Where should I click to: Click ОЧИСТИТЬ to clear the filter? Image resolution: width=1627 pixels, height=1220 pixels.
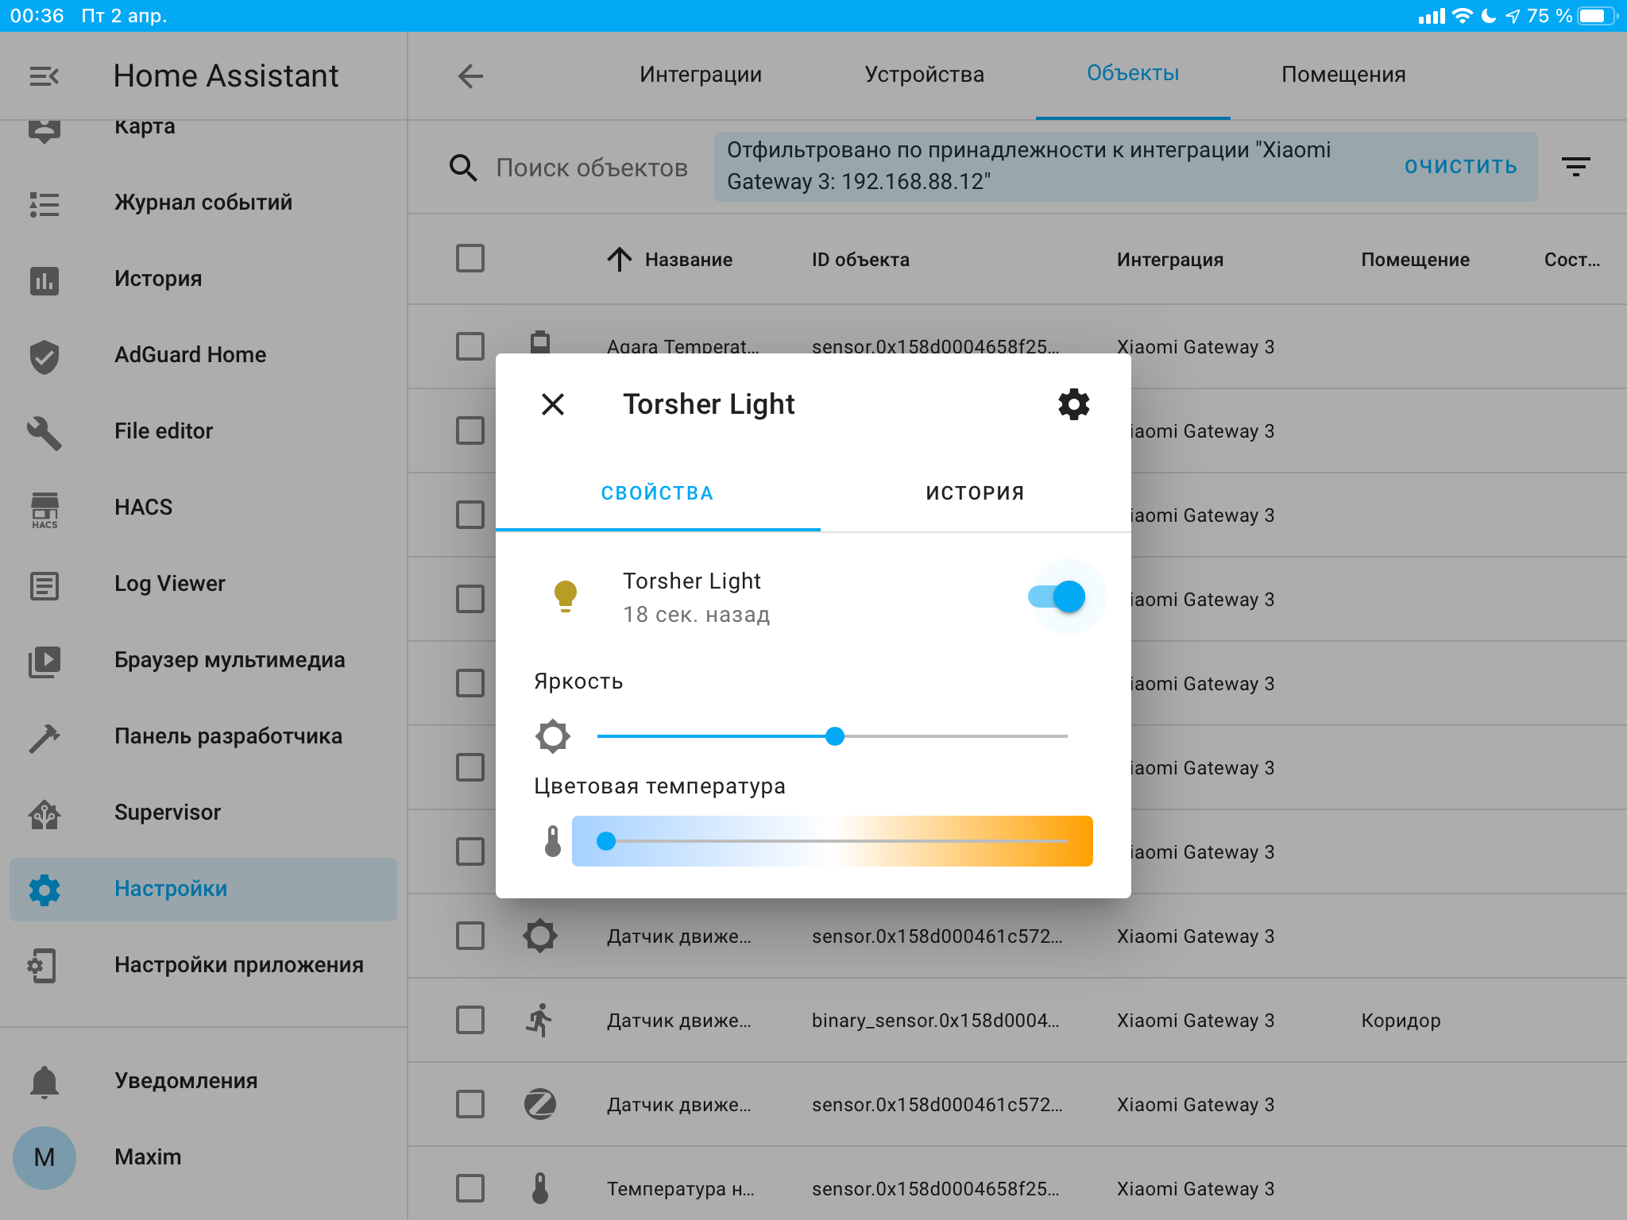[1460, 167]
